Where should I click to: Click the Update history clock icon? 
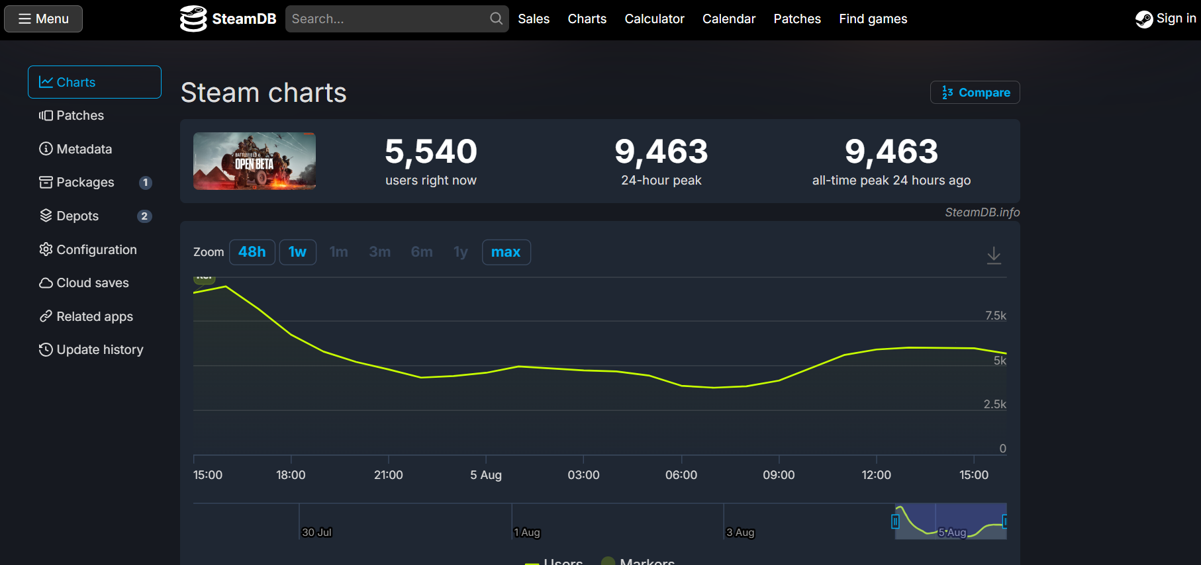pos(46,349)
